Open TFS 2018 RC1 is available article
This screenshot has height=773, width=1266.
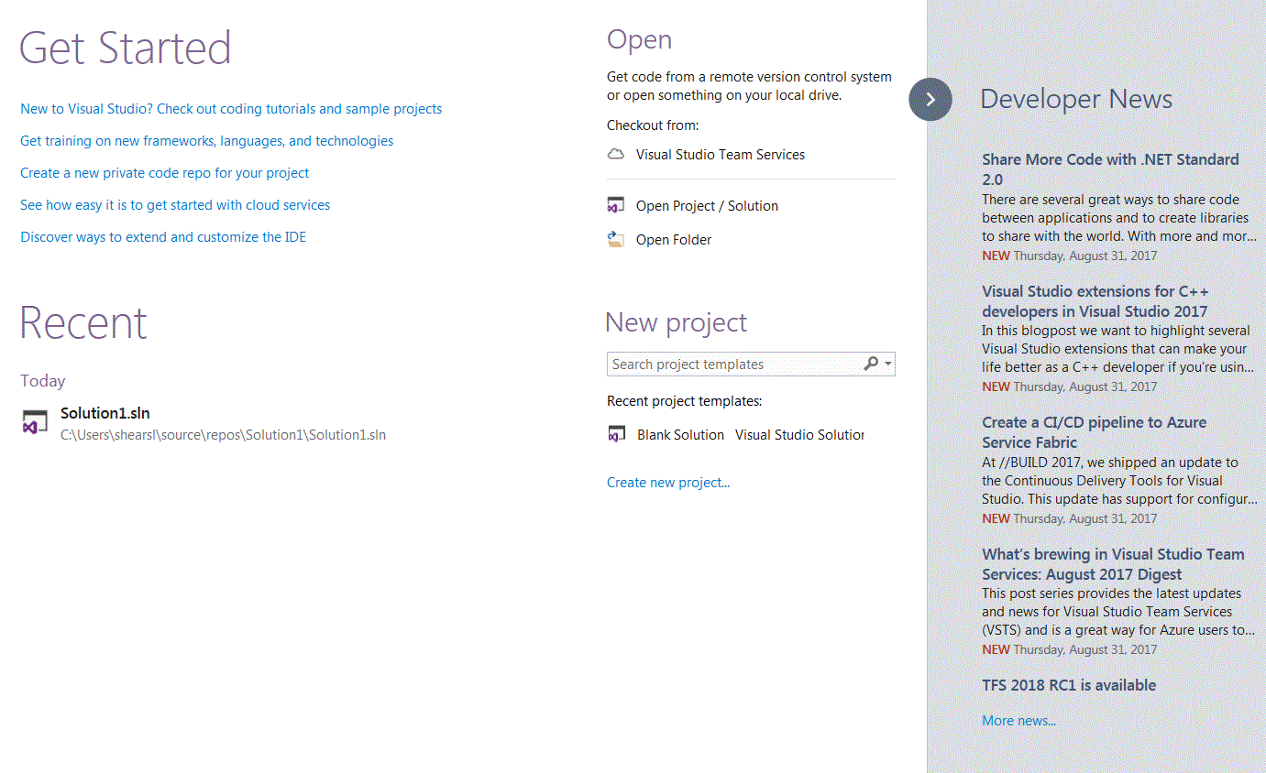1069,685
